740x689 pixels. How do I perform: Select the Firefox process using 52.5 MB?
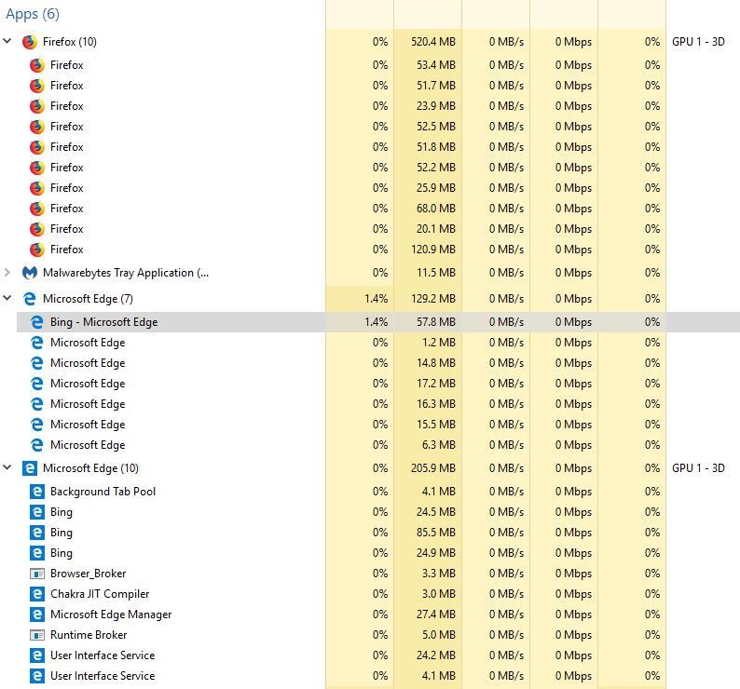pyautogui.click(x=378, y=127)
